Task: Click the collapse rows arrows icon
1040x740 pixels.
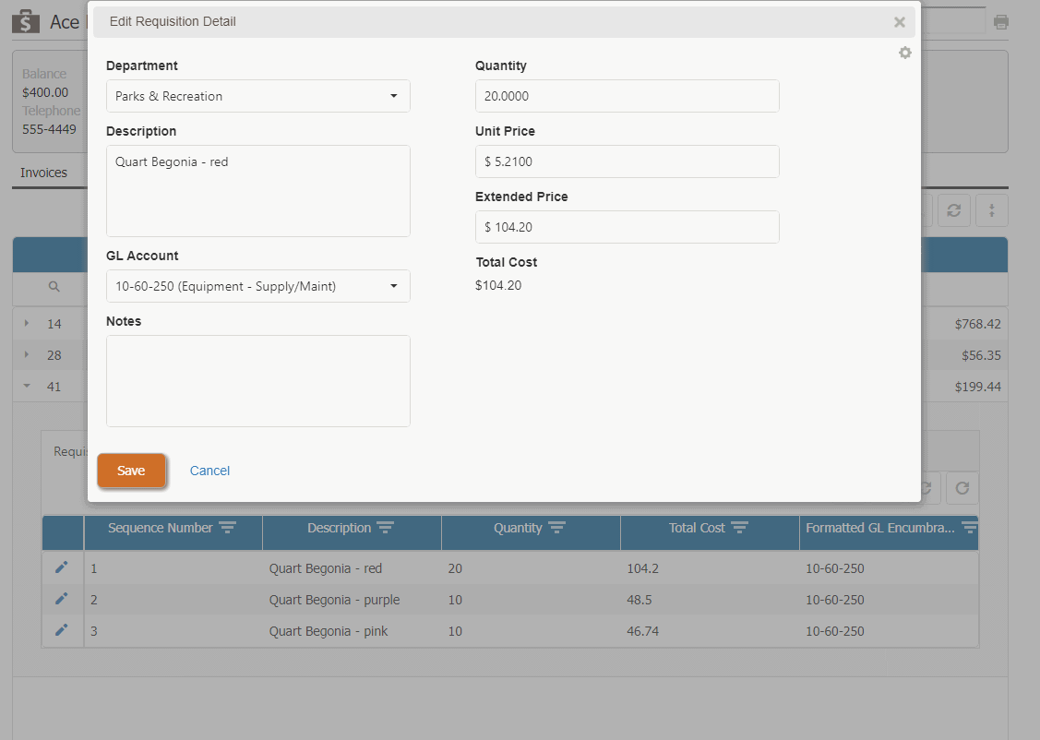Action: tap(992, 210)
